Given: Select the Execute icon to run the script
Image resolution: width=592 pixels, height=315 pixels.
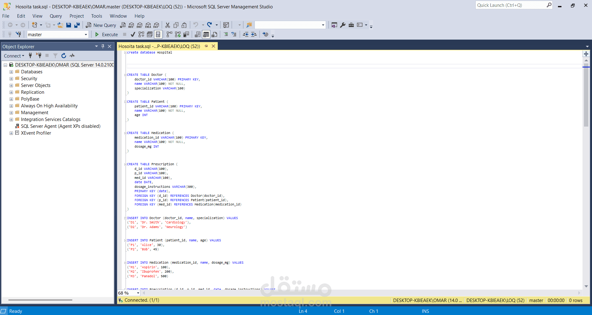Looking at the screenshot, I should coord(106,34).
